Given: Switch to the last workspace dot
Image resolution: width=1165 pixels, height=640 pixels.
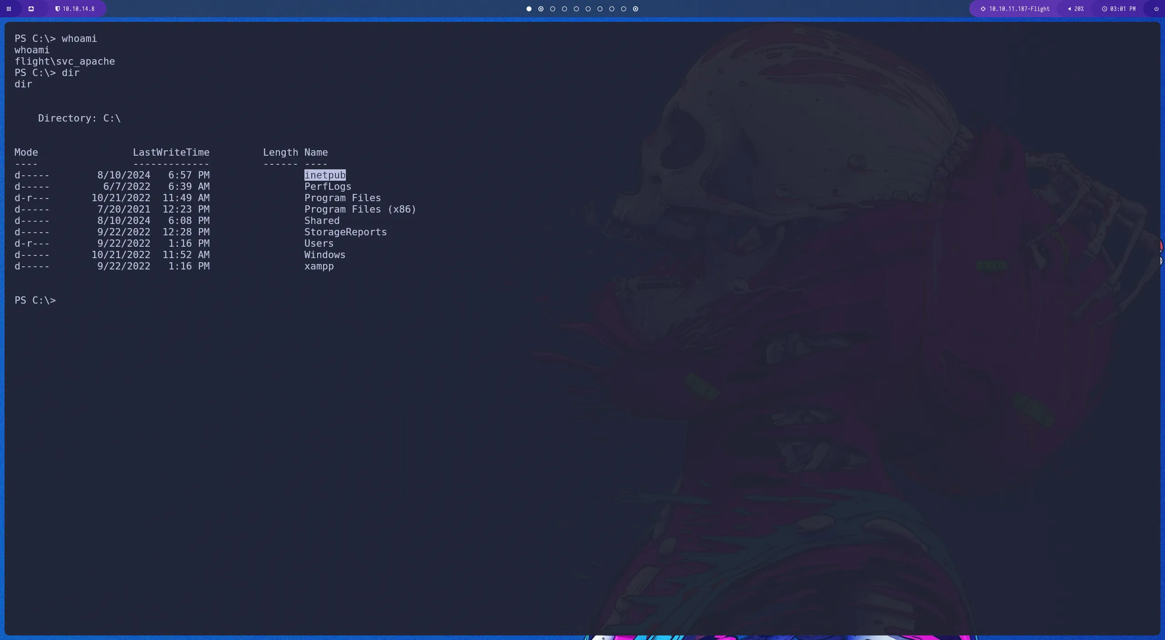Looking at the screenshot, I should (635, 9).
